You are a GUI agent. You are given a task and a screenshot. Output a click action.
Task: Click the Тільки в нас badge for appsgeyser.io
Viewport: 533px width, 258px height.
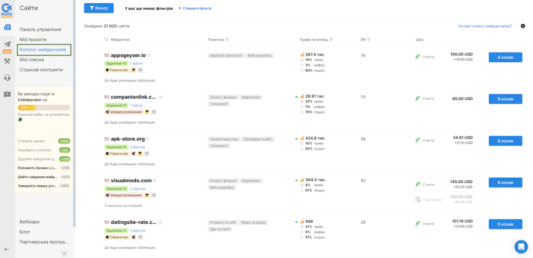tap(117, 70)
